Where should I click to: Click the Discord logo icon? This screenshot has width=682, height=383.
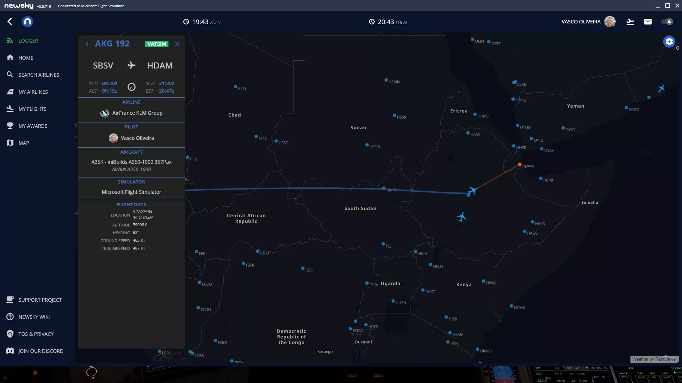click(x=10, y=351)
